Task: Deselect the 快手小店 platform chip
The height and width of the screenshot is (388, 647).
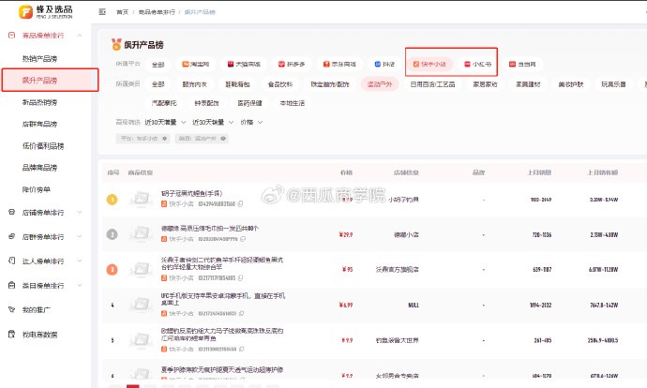Action: coord(429,65)
